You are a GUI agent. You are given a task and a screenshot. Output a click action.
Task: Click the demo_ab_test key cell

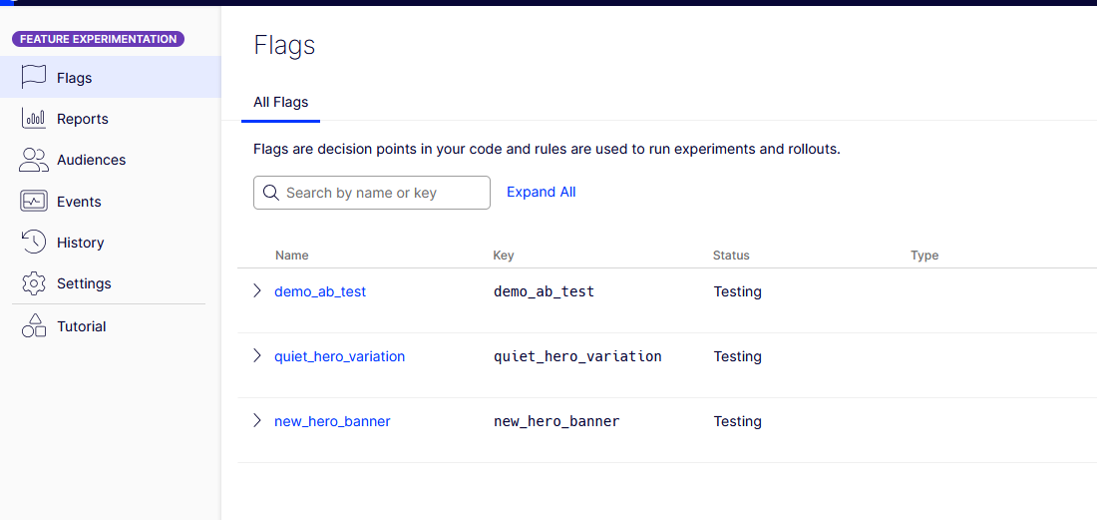pyautogui.click(x=544, y=291)
